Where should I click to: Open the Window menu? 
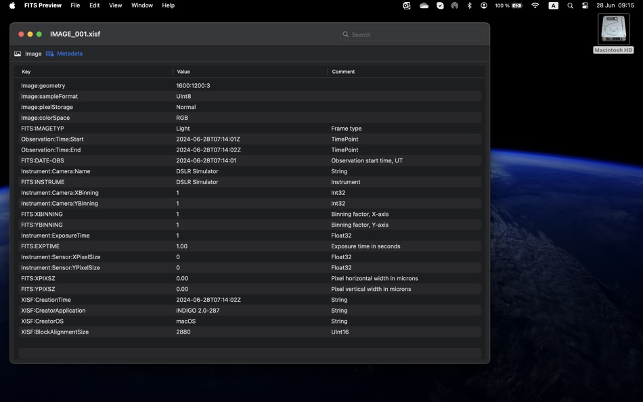(x=142, y=5)
